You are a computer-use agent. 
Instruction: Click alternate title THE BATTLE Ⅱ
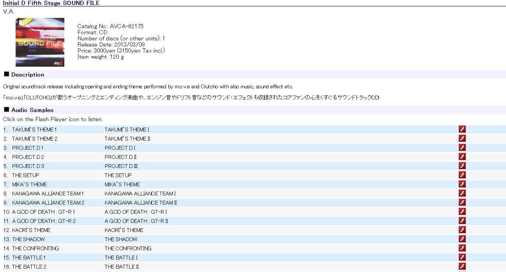122,267
